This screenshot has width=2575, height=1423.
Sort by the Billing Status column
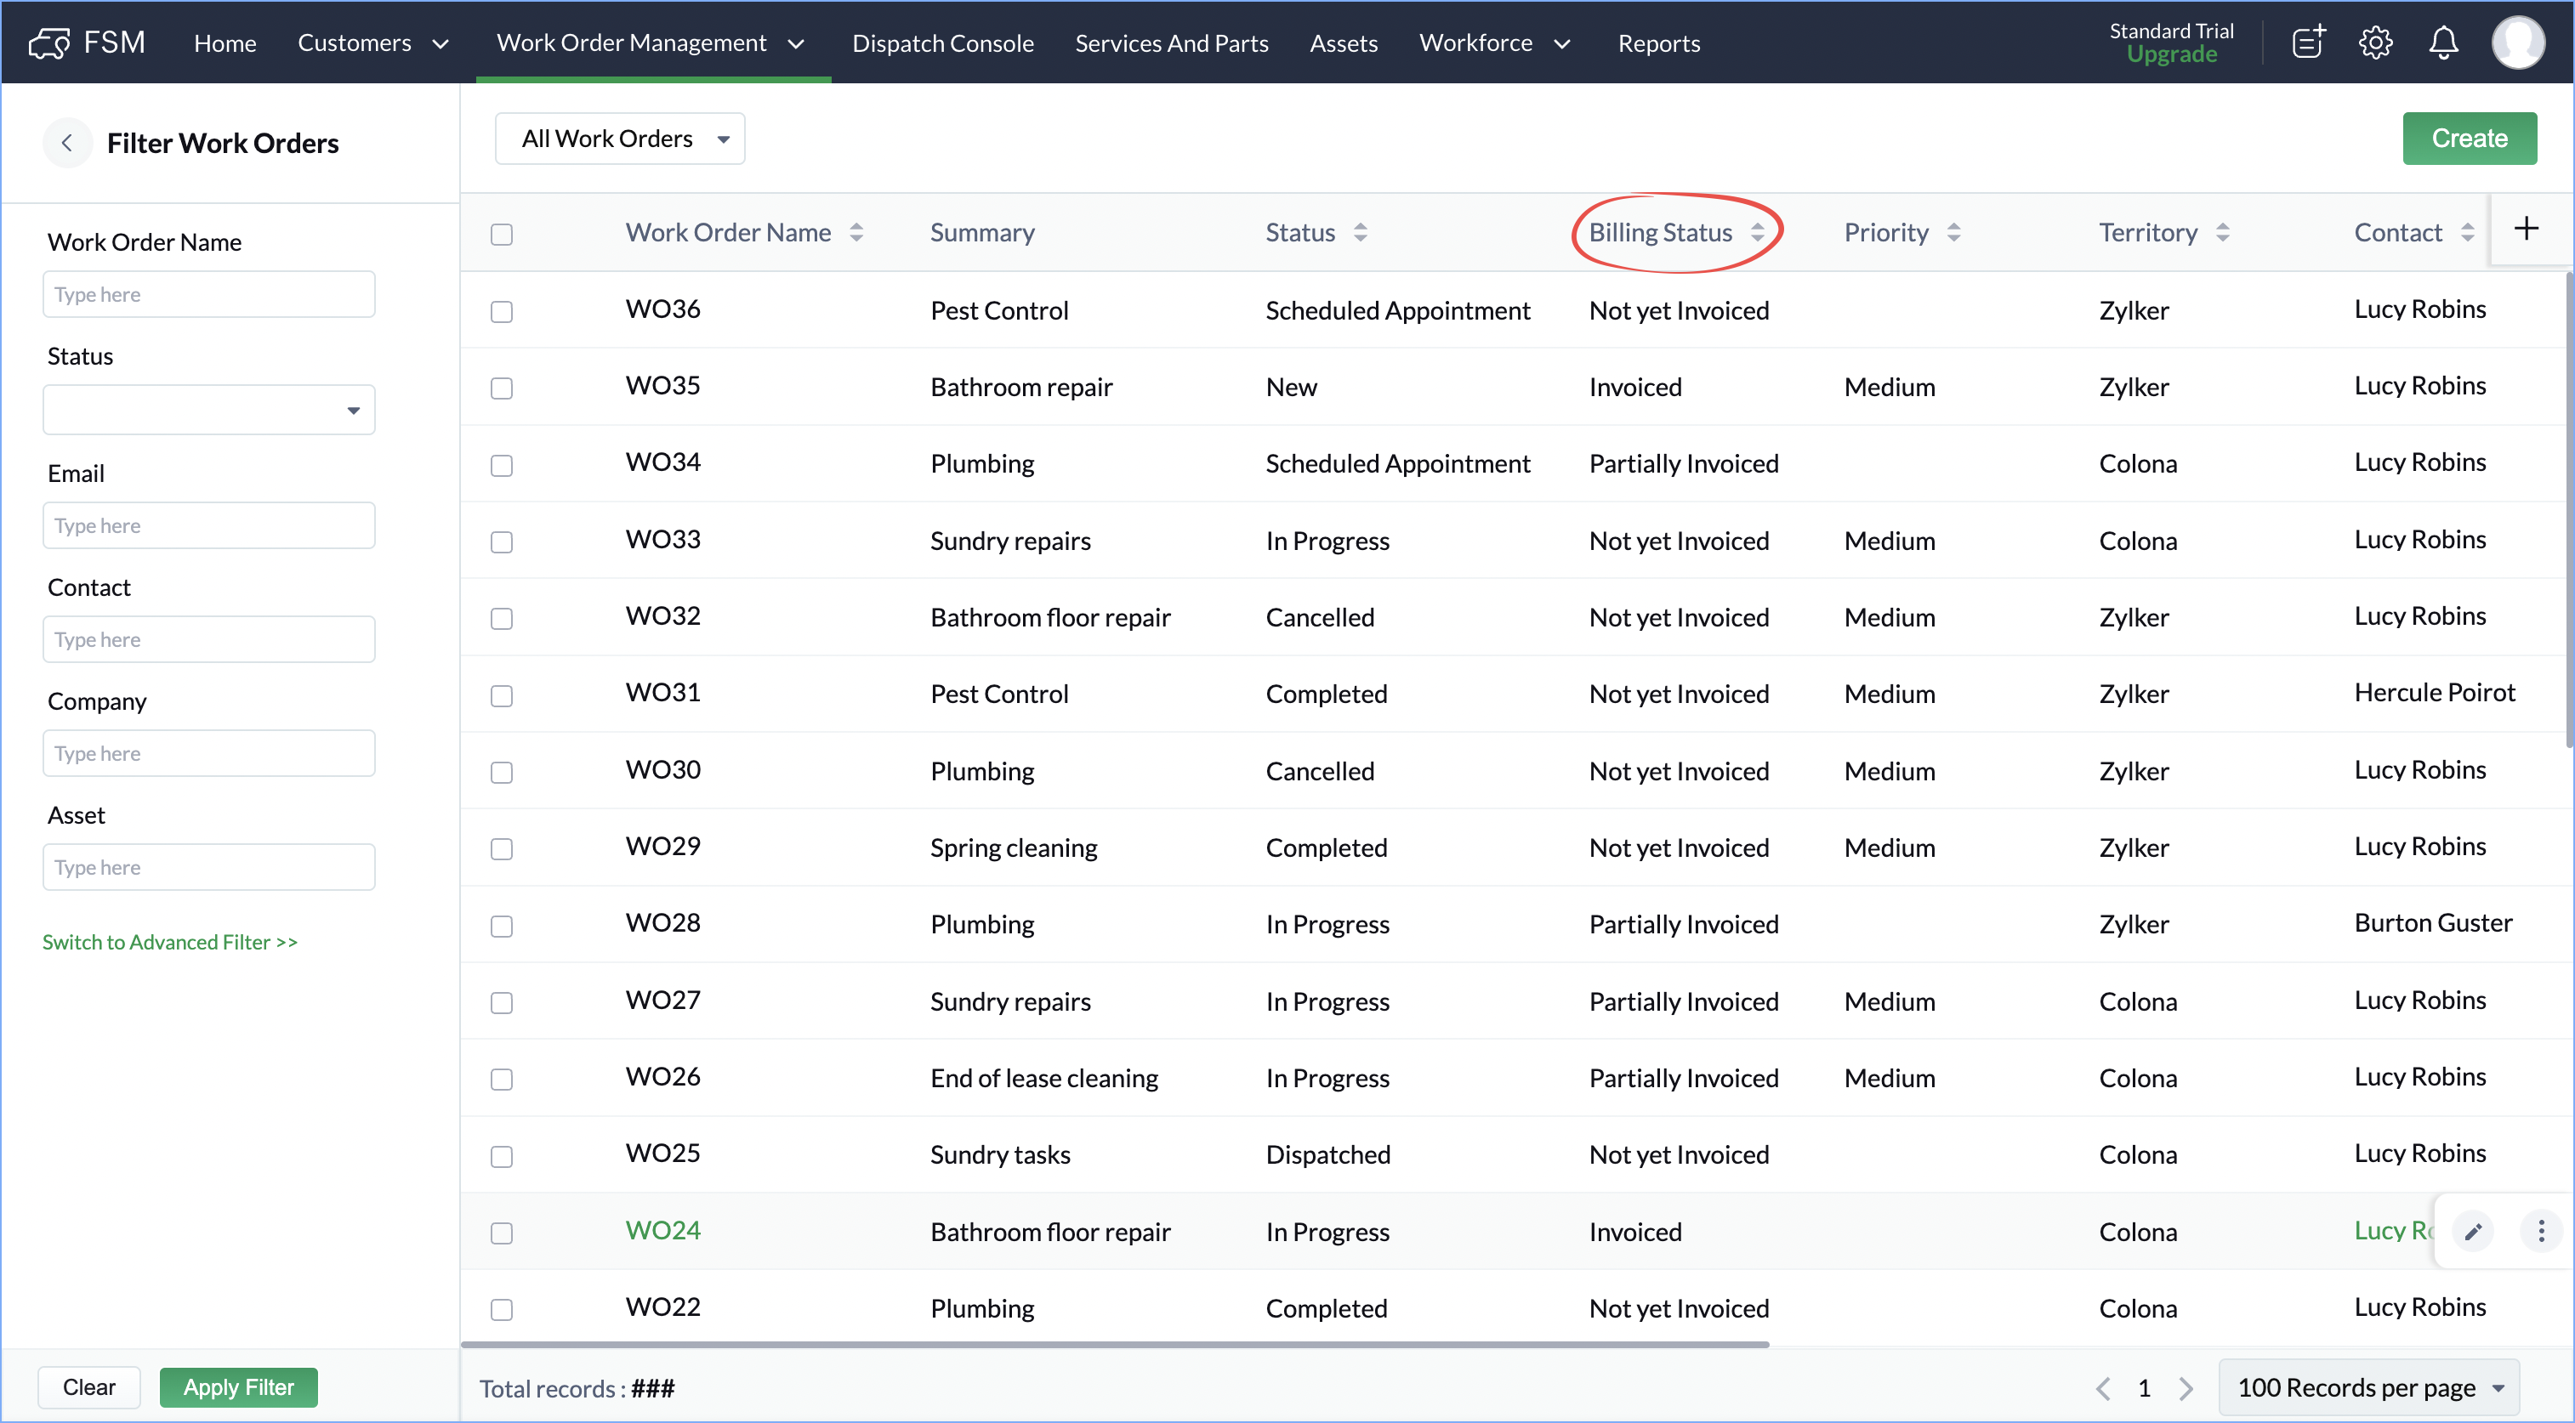(x=1757, y=233)
